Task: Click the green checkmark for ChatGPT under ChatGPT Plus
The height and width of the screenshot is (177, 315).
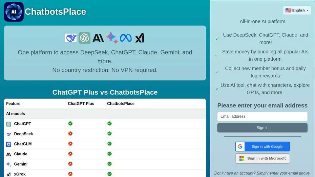Action: [70, 124]
